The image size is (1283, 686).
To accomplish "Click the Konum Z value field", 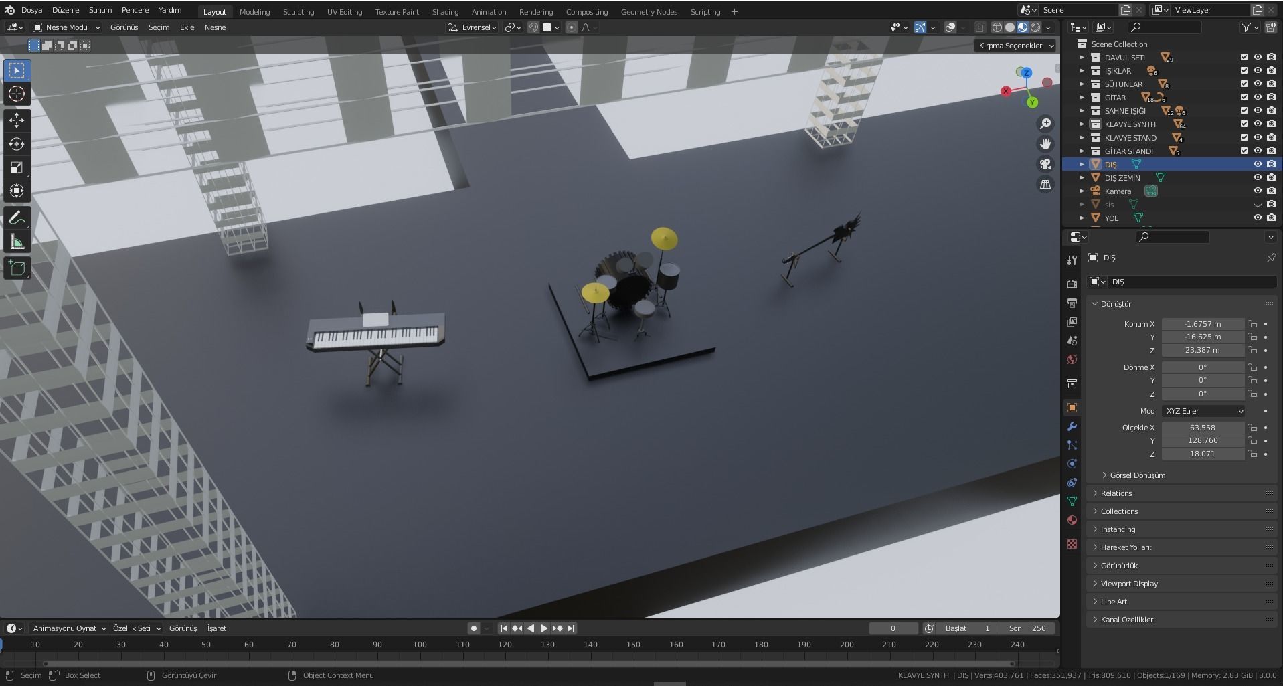I will 1203,350.
